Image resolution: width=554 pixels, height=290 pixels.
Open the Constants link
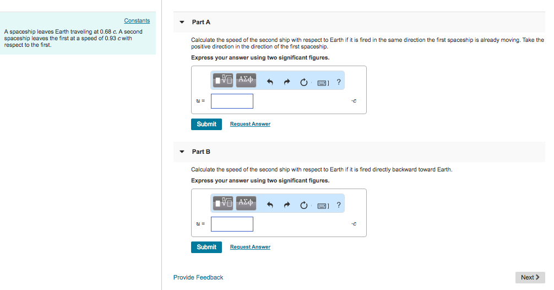pyautogui.click(x=137, y=21)
